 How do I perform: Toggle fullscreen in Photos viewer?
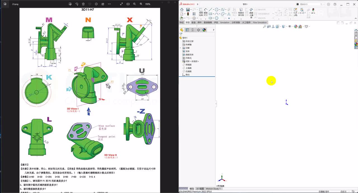tap(121, 4)
